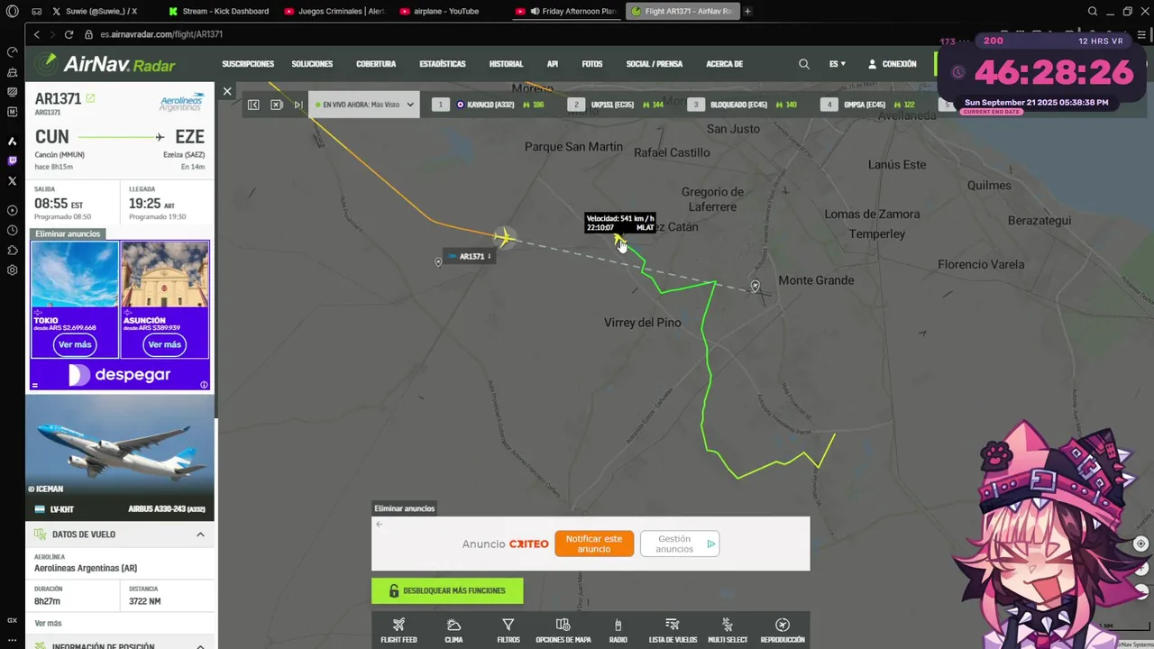Click Ver más under Tokio ad
This screenshot has height=649, width=1154.
[75, 344]
